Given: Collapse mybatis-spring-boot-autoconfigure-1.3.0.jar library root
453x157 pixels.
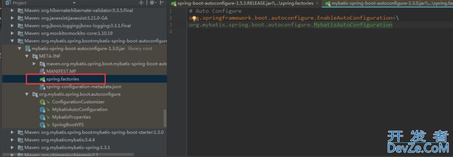Looking at the screenshot, I should point(19,48).
